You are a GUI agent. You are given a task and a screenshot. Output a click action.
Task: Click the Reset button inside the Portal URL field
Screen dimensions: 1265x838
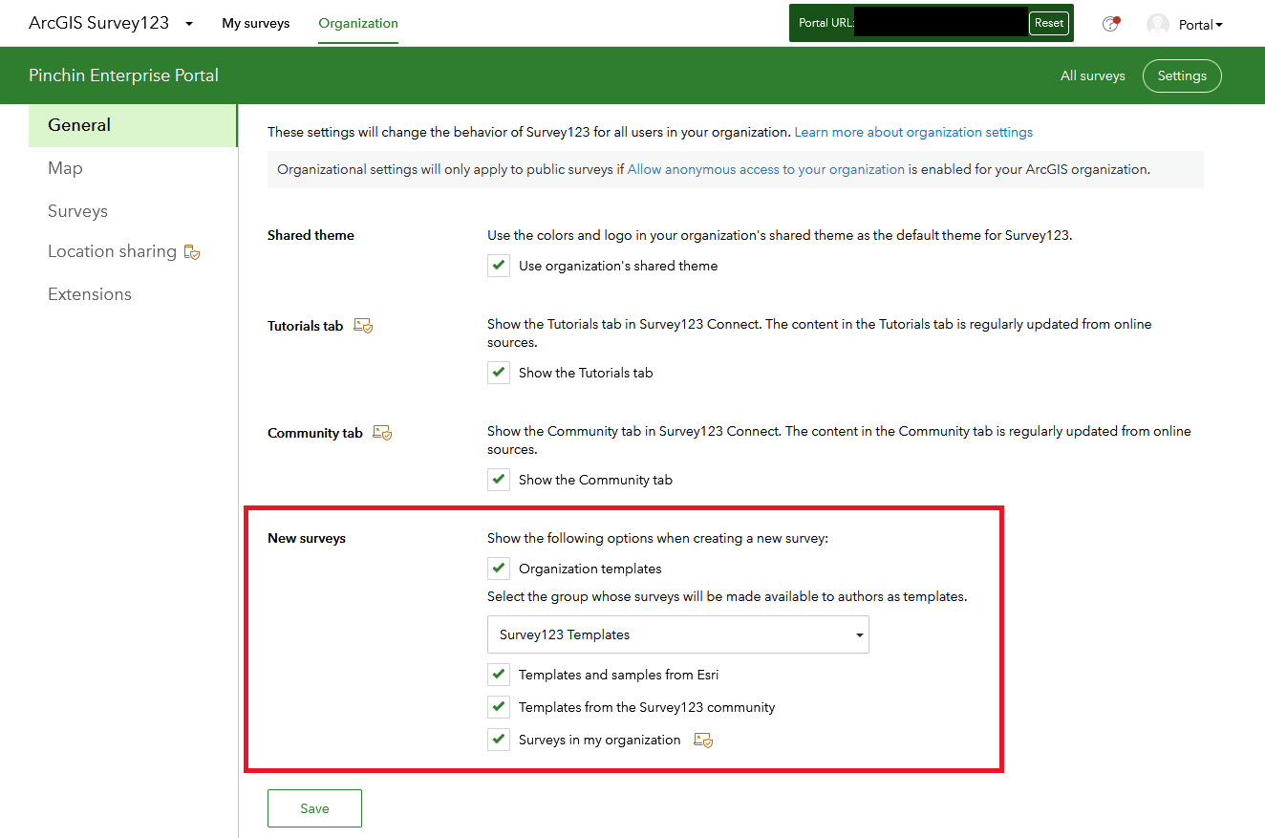pyautogui.click(x=1049, y=22)
